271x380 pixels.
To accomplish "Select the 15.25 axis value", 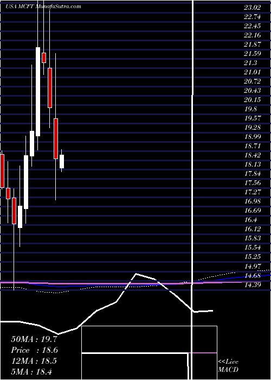I will (x=253, y=256).
